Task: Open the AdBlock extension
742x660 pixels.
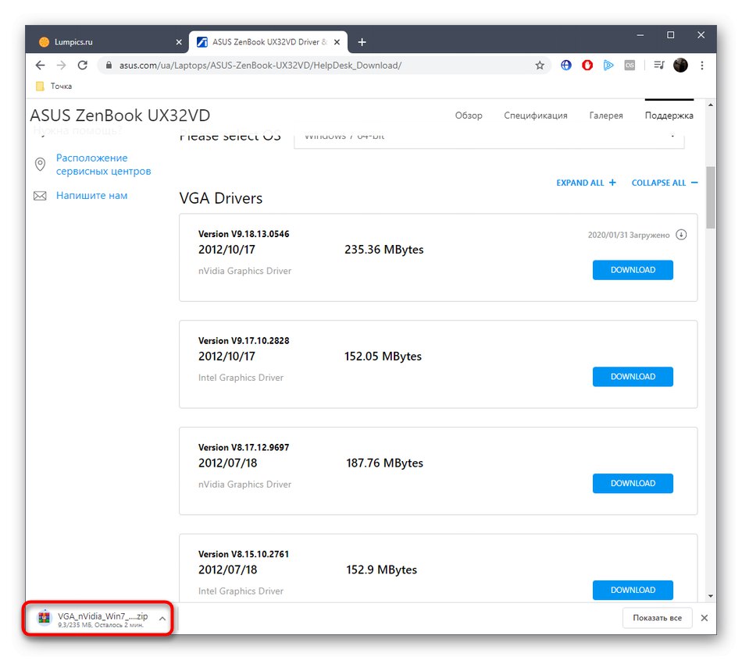Action: click(587, 66)
